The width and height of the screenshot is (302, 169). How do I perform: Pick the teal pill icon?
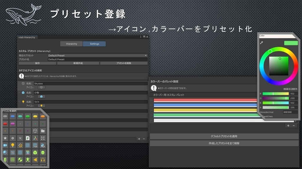pyautogui.click(x=20, y=116)
